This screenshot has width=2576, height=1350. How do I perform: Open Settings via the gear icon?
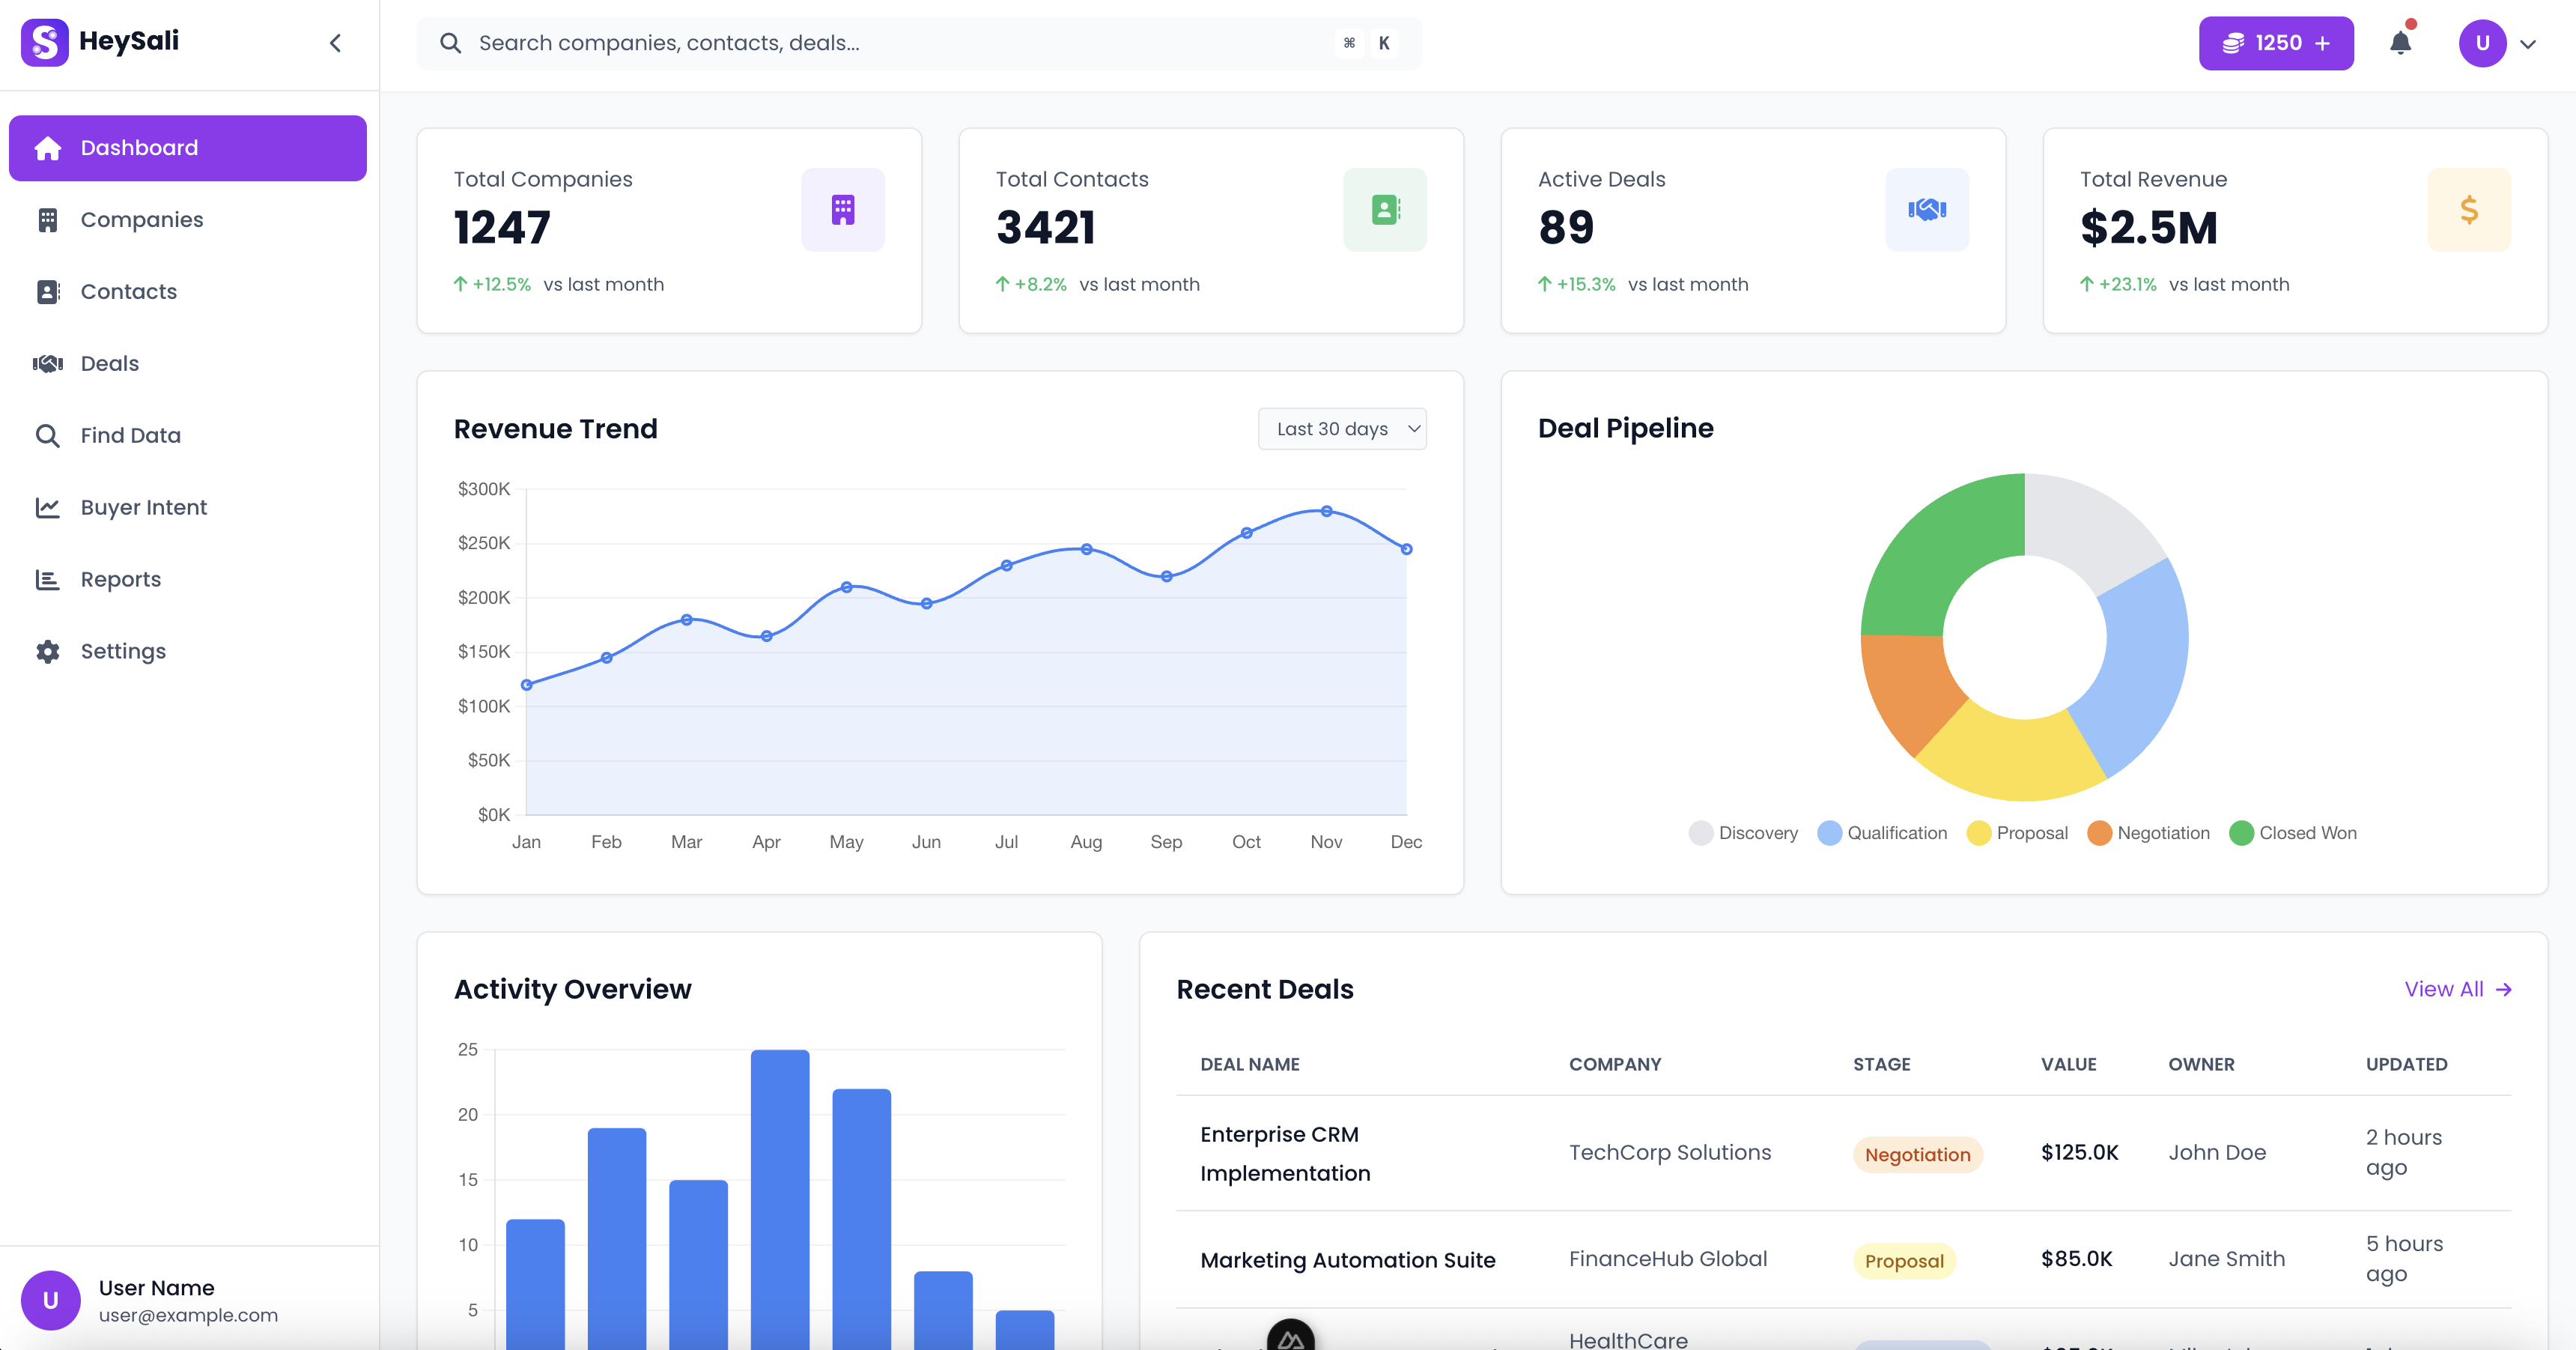click(x=48, y=650)
